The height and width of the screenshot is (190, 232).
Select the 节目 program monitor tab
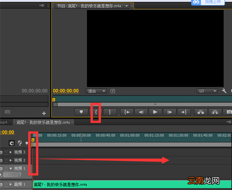(x=89, y=6)
